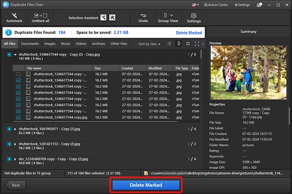The height and width of the screenshot is (194, 292).
Task: Click the Delete Marked link at top
Action: [x=189, y=32]
